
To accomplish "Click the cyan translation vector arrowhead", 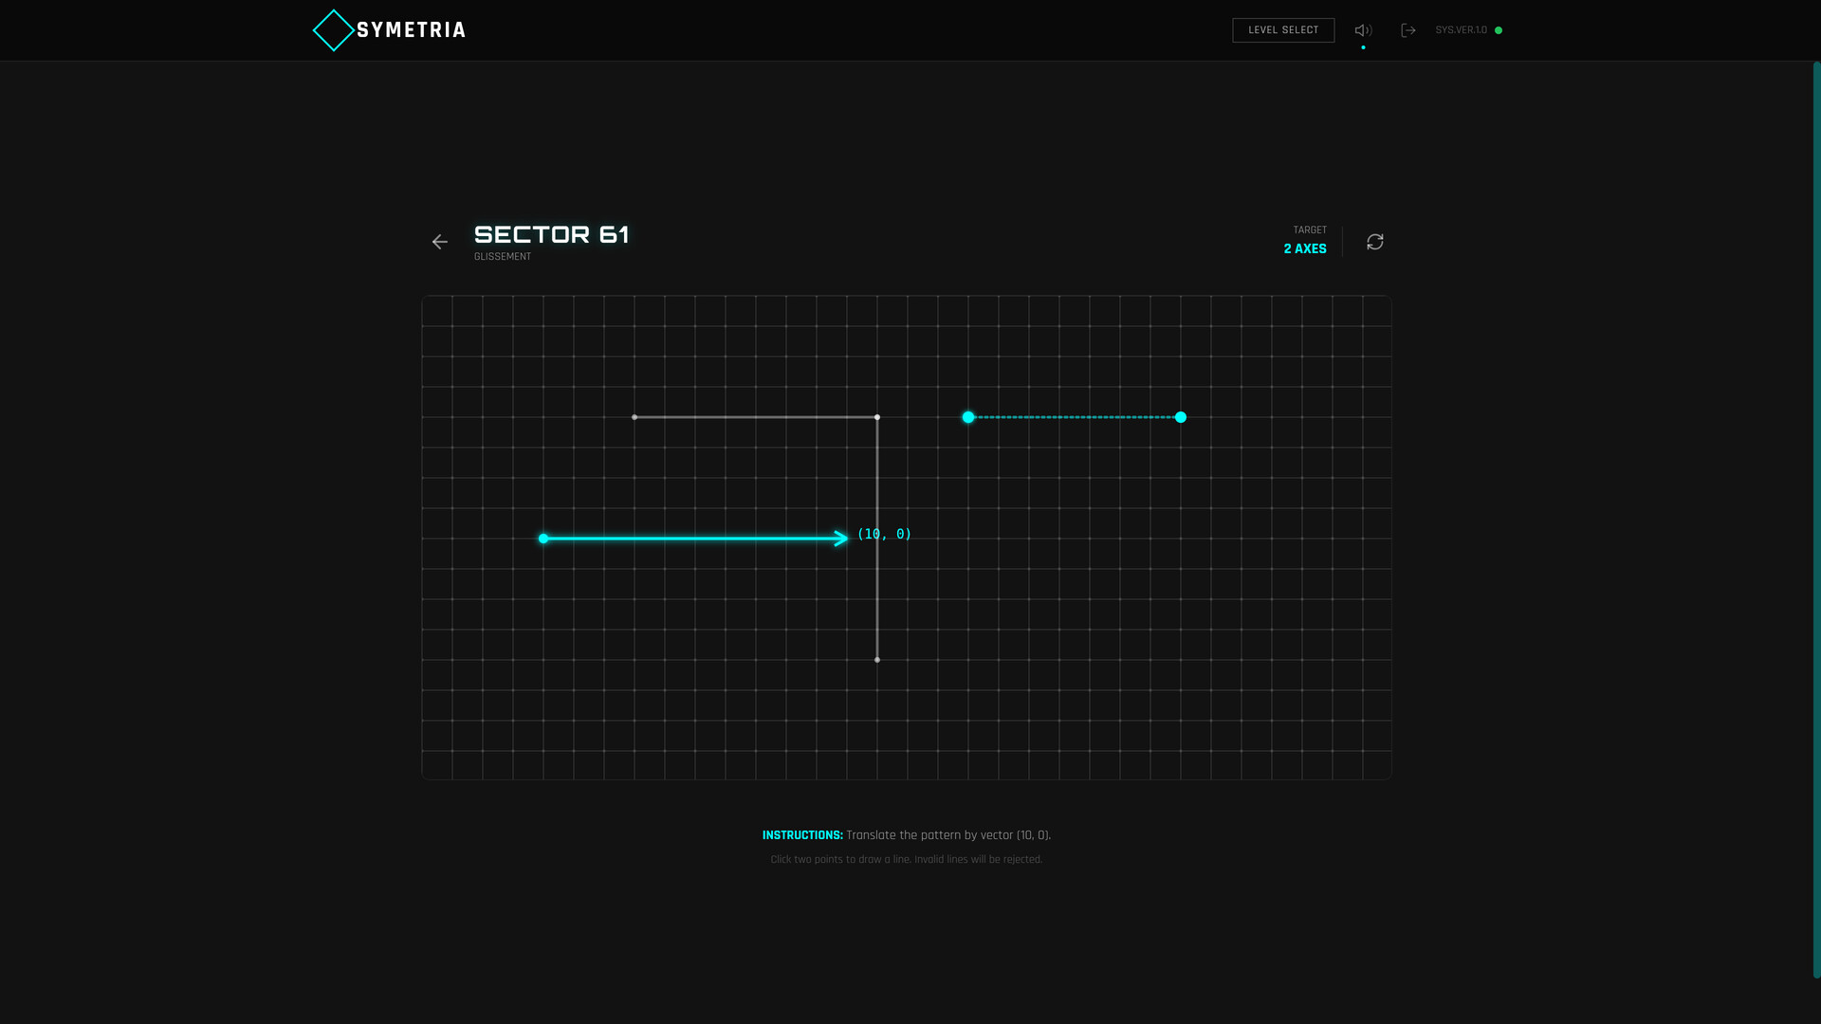I will 840,539.
